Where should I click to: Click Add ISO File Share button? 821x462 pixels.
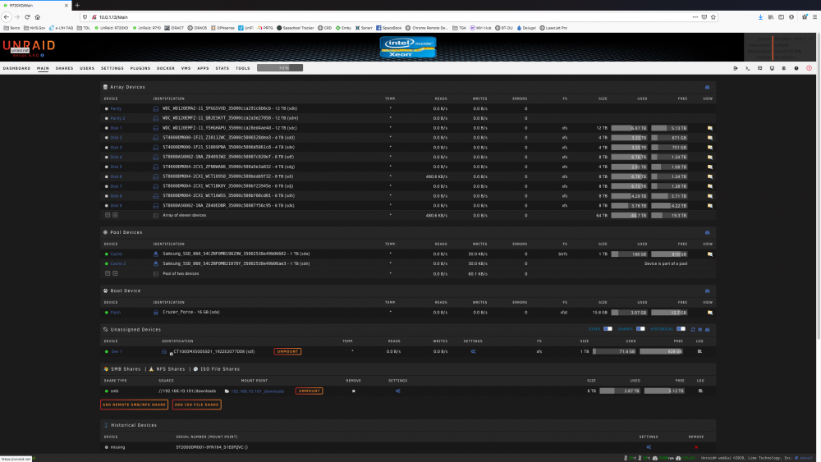[196, 405]
